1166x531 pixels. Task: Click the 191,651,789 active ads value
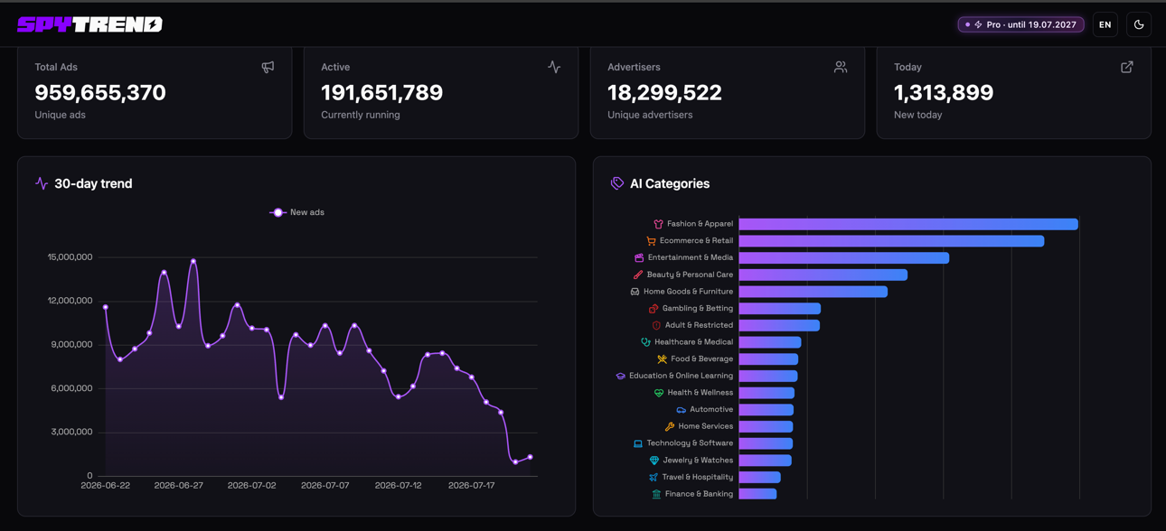click(x=381, y=92)
